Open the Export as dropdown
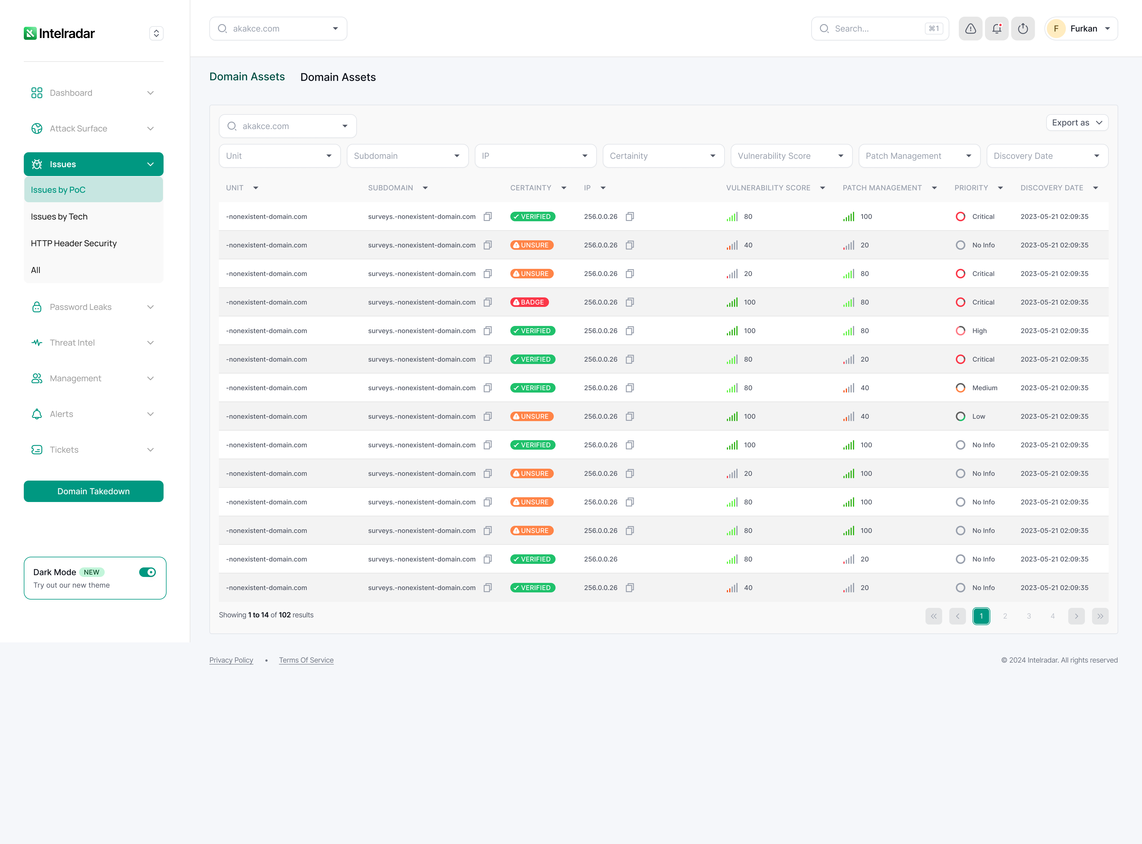The width and height of the screenshot is (1142, 844). [x=1077, y=123]
